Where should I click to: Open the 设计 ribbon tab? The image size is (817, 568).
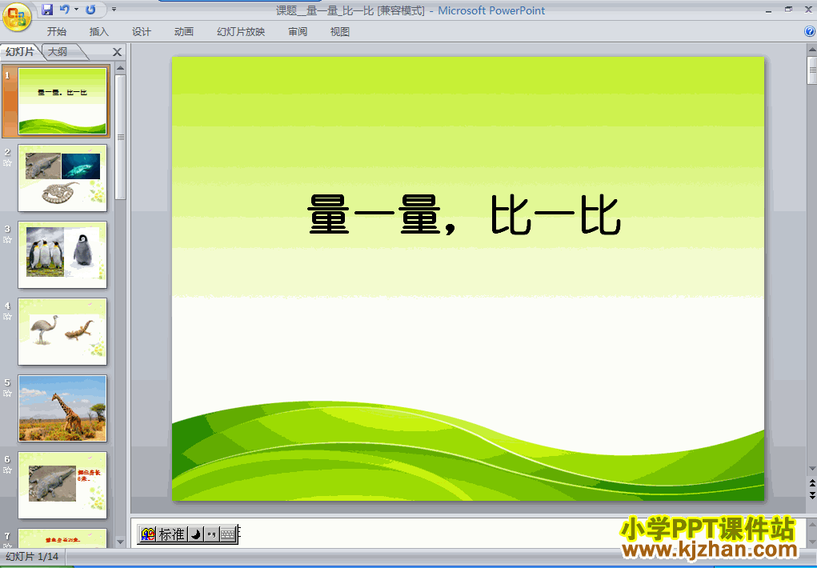(141, 32)
